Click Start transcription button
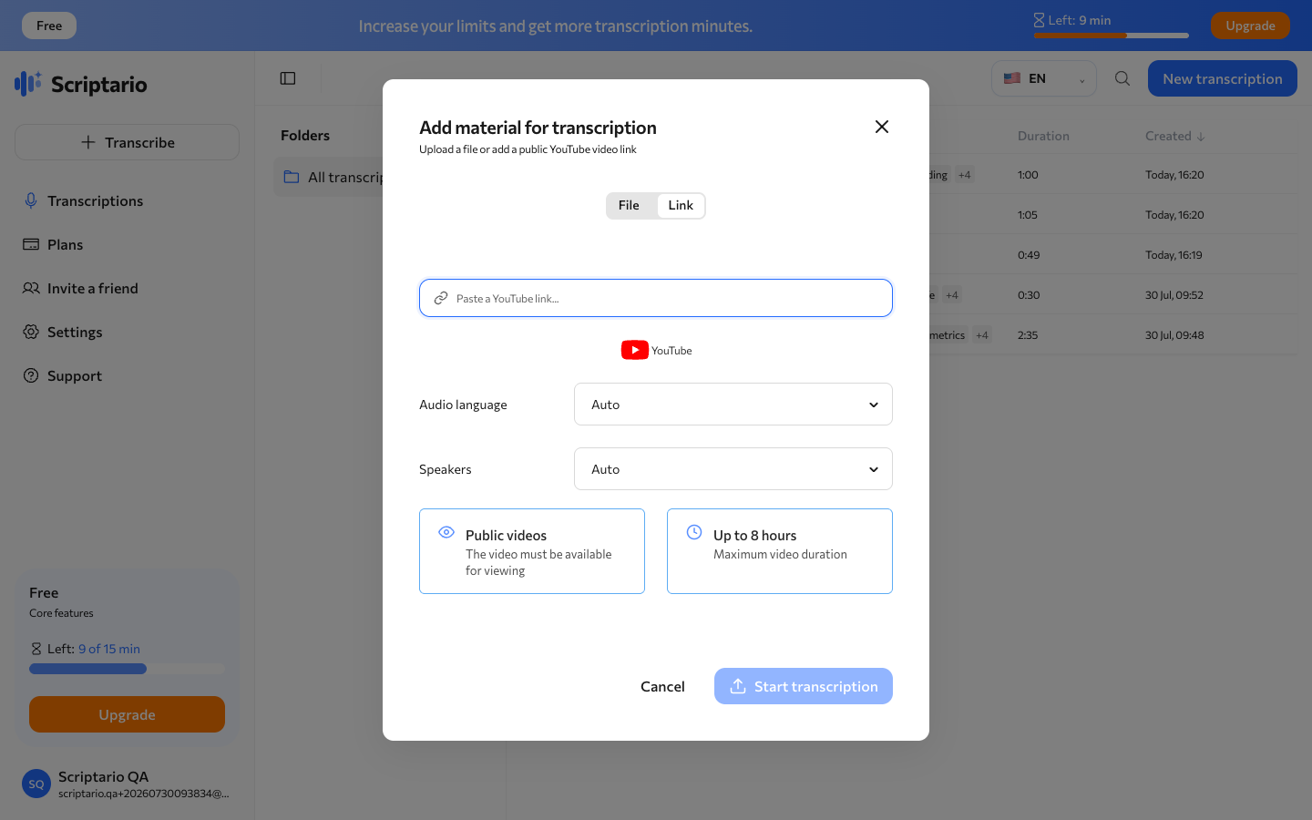 point(804,686)
